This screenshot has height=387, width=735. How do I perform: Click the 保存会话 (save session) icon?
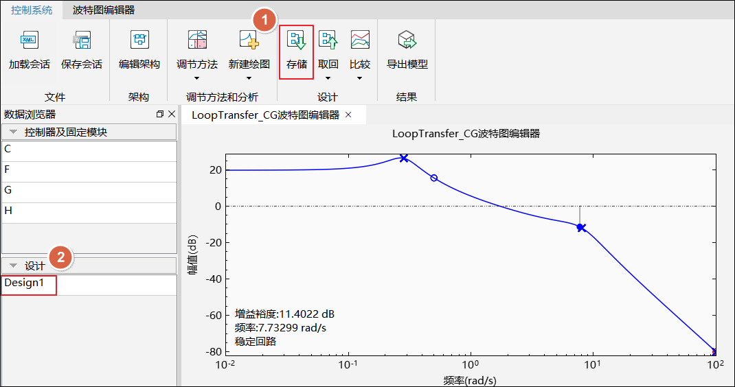point(81,41)
